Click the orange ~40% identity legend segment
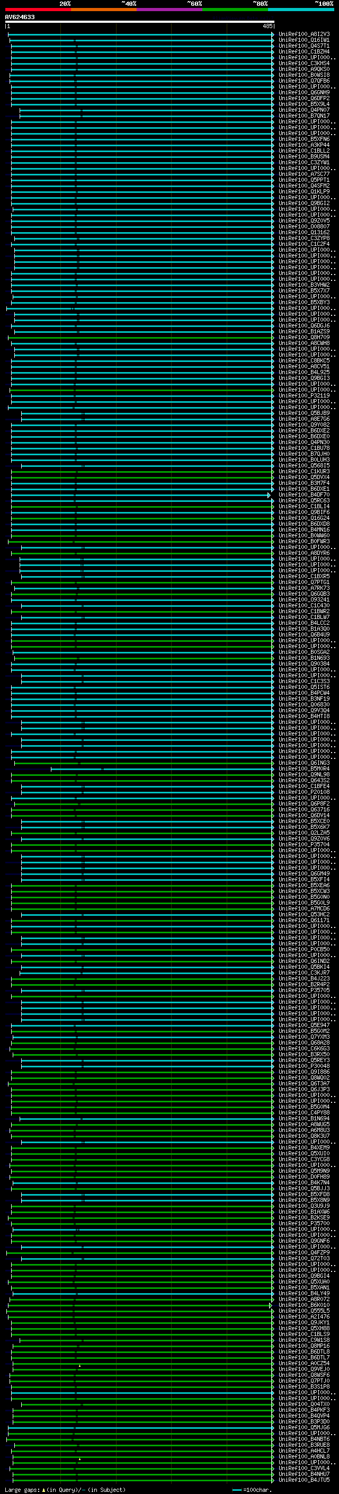This screenshot has width=339, height=1494. tap(104, 10)
